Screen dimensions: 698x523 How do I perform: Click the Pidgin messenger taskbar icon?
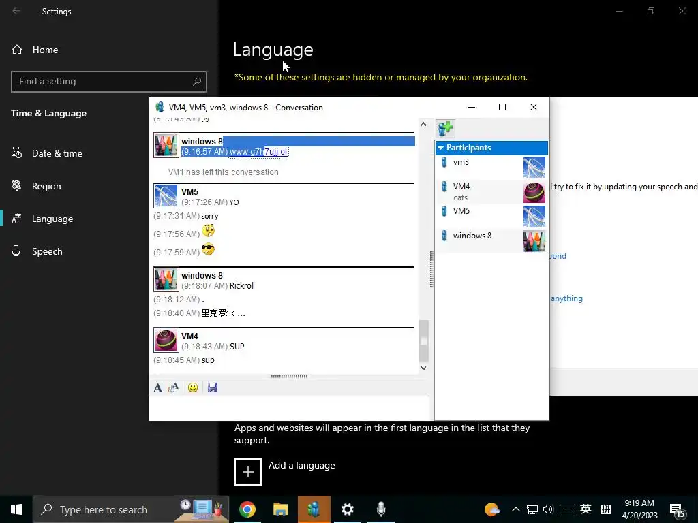pyautogui.click(x=314, y=509)
